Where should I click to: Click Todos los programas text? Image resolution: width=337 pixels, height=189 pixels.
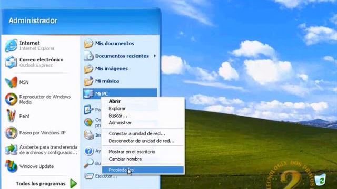click(41, 184)
